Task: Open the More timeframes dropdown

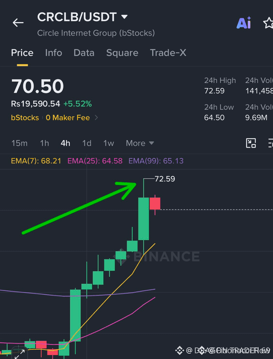Action: (x=140, y=143)
